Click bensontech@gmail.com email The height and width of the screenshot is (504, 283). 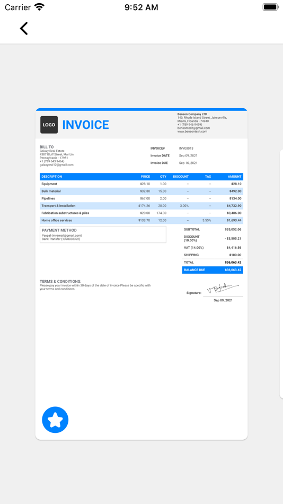193,128
